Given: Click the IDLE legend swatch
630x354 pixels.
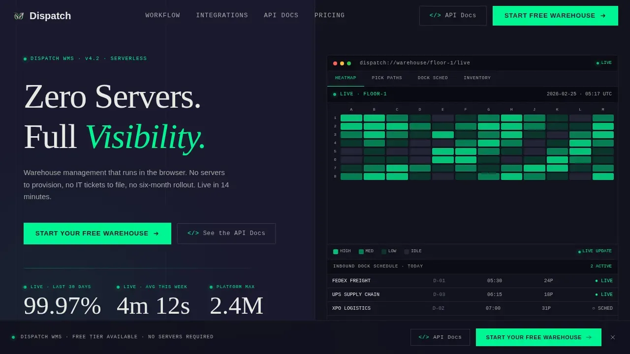Looking at the screenshot, I should click(x=407, y=252).
